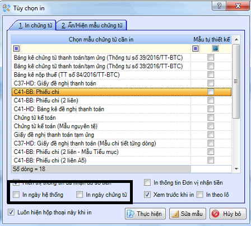Viewport: 251px width, 226px height.
Task: Enable the In ngày hệ thống checkbox
Action: point(16,195)
